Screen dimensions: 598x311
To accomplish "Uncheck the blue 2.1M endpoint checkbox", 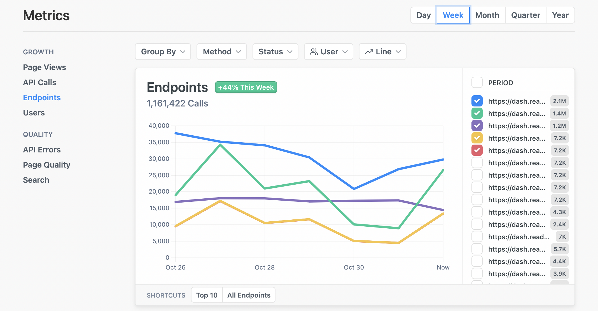I will [477, 101].
